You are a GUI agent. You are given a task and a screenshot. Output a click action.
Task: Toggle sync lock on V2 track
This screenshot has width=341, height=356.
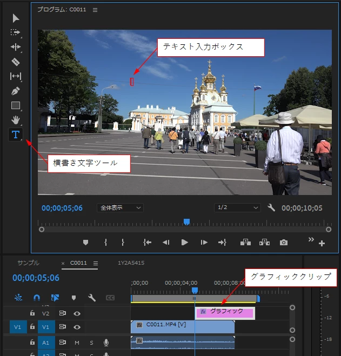(63, 313)
